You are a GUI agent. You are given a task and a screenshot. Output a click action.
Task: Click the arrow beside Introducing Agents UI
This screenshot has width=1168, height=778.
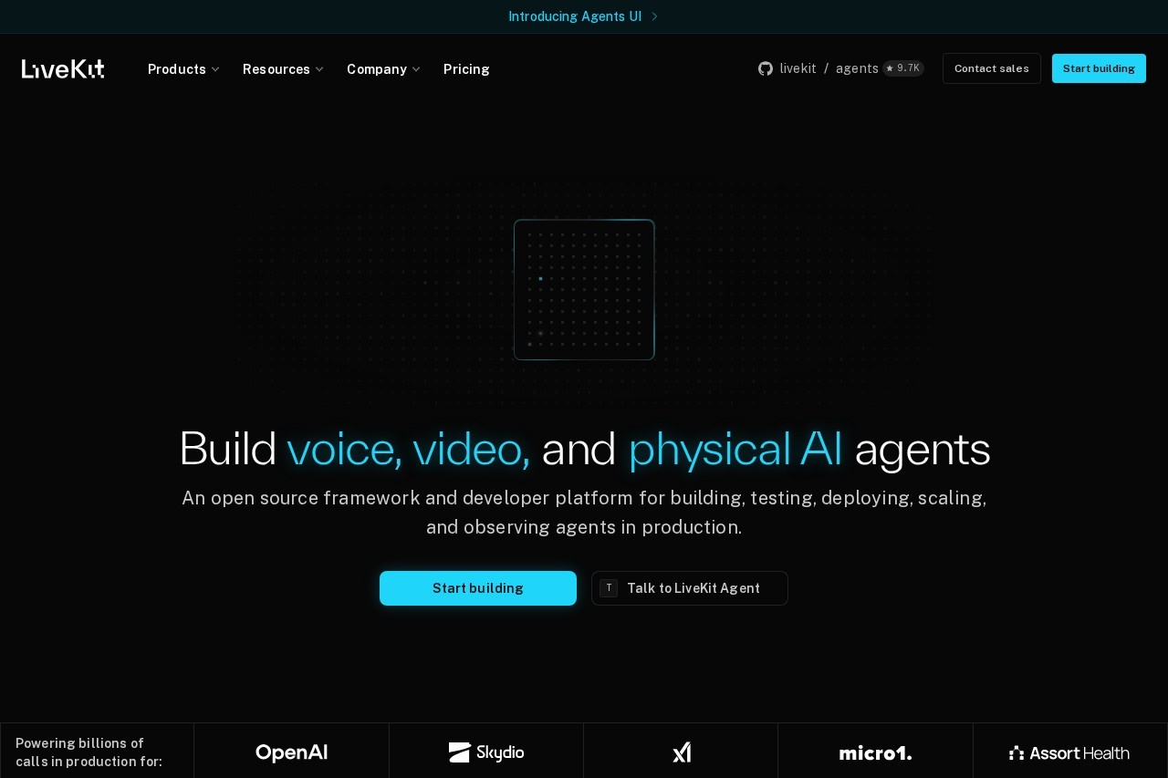tap(654, 16)
